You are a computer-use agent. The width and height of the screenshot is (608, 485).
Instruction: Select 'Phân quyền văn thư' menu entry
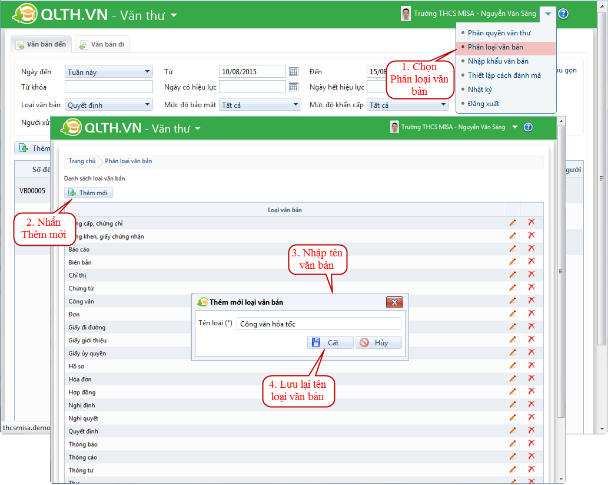(499, 33)
